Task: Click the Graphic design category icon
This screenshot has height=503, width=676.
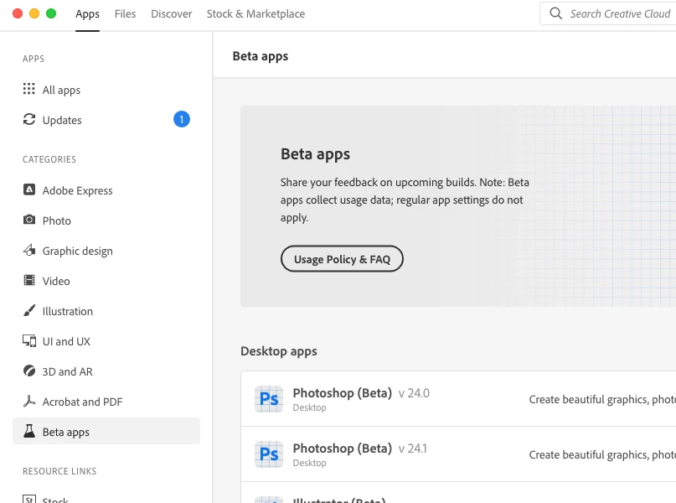Action: click(28, 250)
